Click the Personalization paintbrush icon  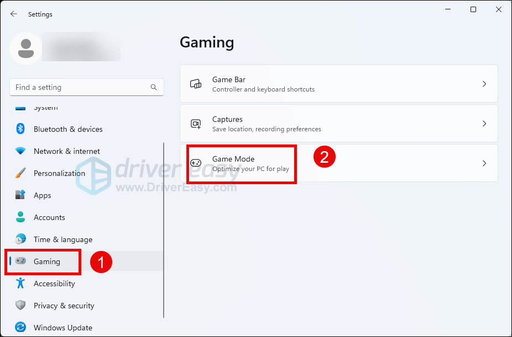pos(20,173)
